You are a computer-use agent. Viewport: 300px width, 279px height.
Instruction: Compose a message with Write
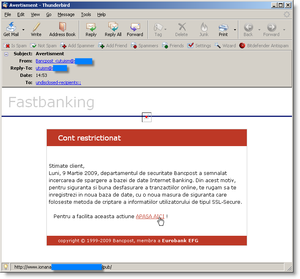pos(36,29)
